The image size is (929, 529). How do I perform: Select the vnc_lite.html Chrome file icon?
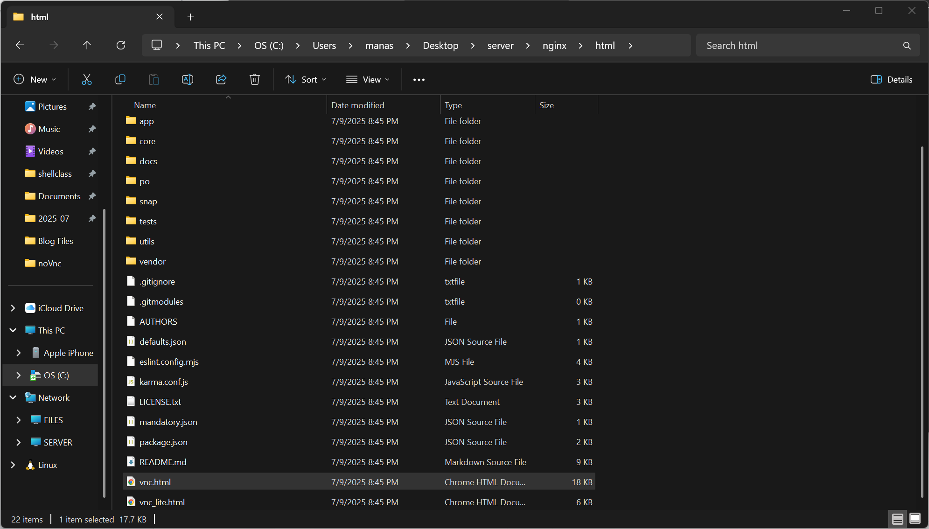click(131, 502)
